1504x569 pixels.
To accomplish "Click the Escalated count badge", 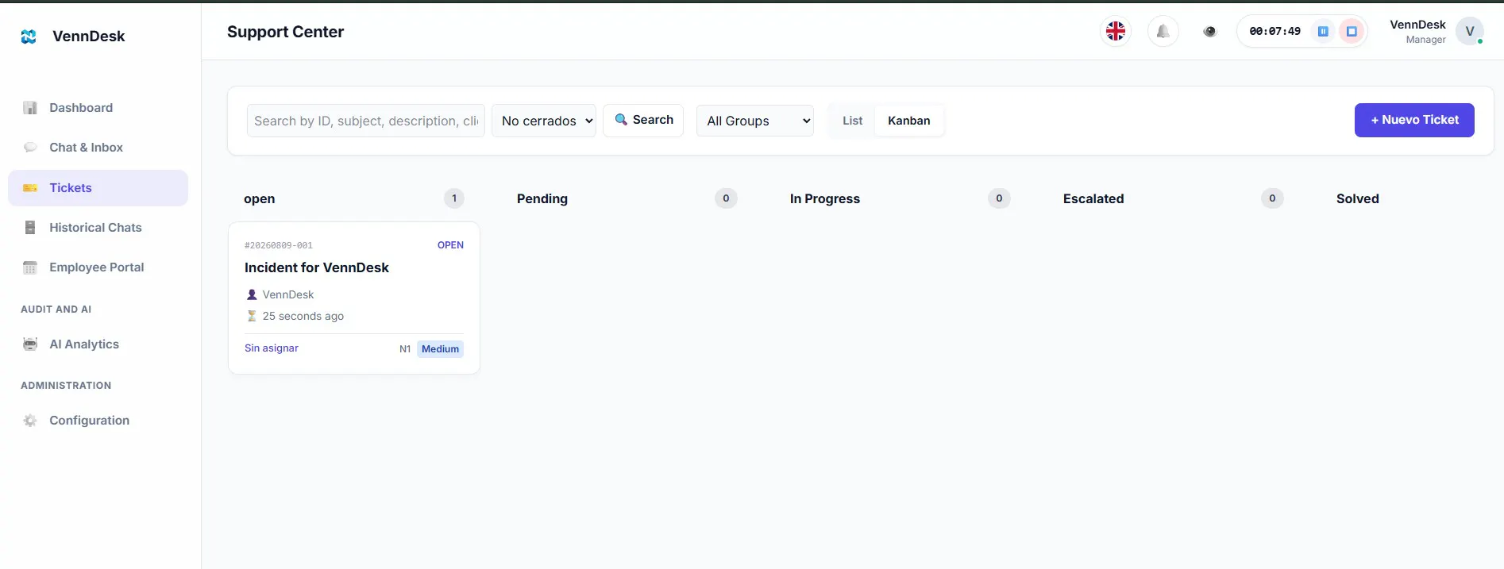I will pyautogui.click(x=1272, y=198).
